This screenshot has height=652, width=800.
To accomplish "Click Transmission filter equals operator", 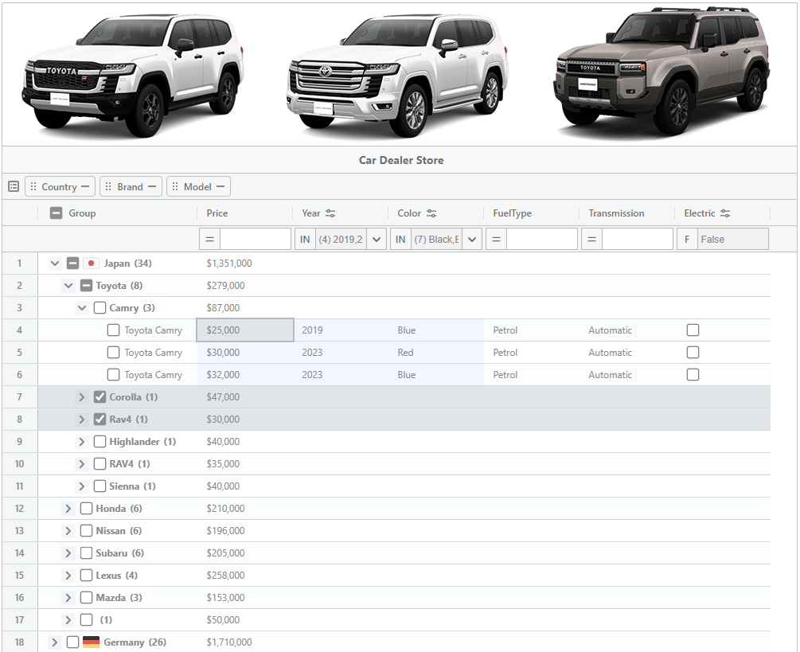I will tap(591, 240).
